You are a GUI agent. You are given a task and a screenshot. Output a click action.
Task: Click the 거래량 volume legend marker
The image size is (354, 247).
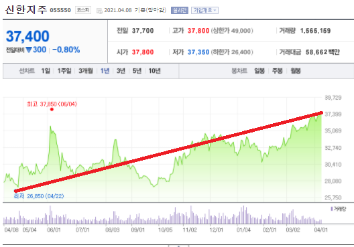[332, 209]
